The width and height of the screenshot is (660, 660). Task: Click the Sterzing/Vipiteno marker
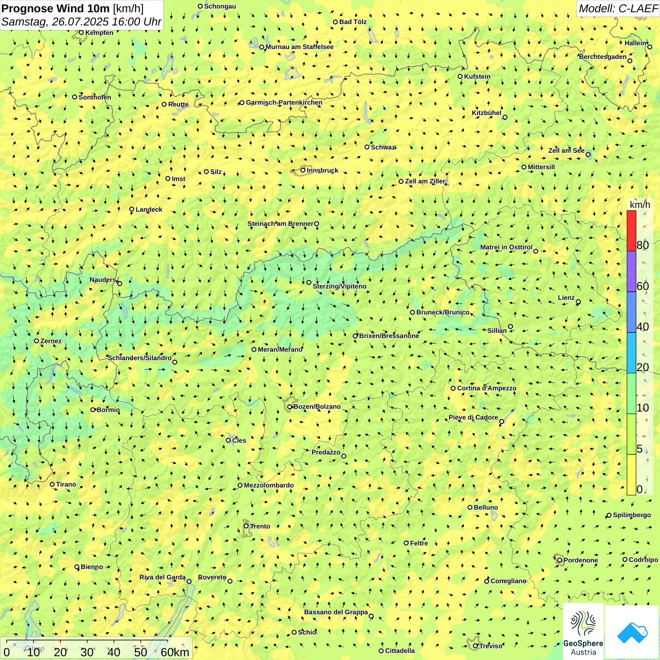pos(309,282)
